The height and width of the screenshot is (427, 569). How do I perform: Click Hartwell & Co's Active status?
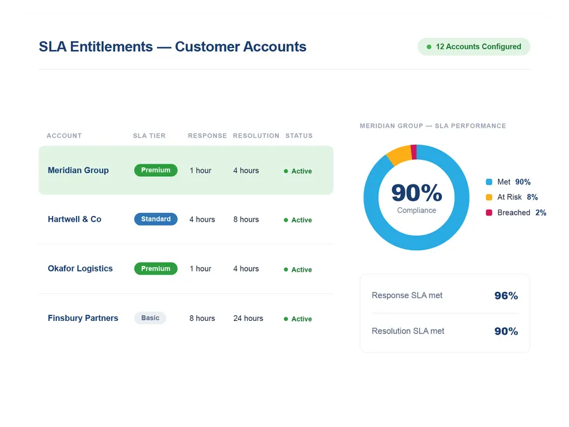click(298, 220)
